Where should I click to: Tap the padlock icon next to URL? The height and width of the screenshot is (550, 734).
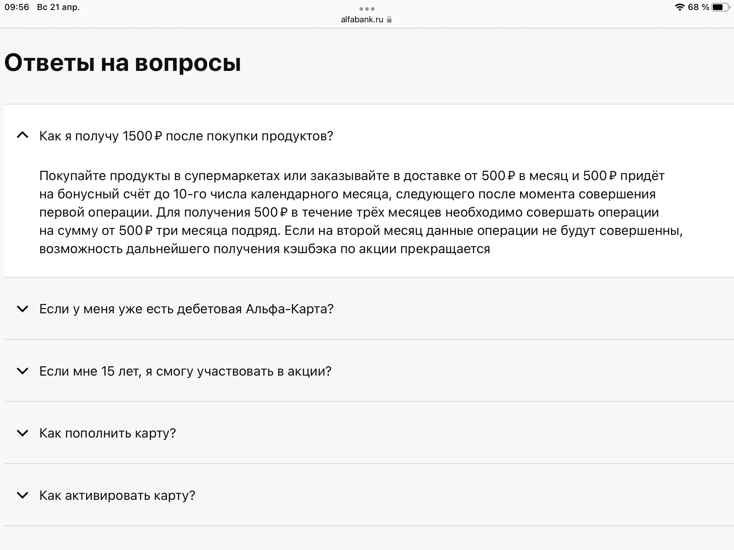pos(390,20)
